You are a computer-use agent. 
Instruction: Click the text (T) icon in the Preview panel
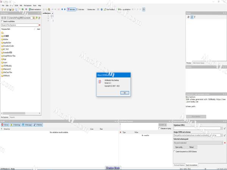click(195, 17)
